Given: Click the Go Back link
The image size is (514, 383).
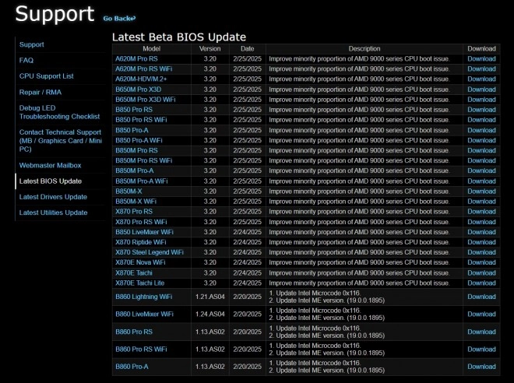Looking at the screenshot, I should 119,19.
